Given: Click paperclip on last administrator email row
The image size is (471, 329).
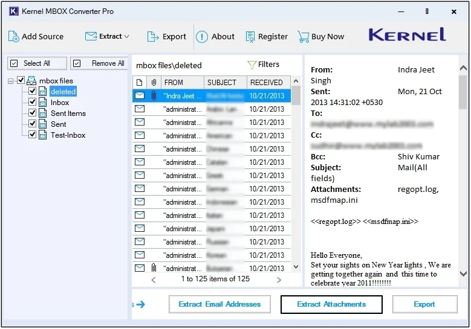Looking at the screenshot, I should click(x=154, y=267).
